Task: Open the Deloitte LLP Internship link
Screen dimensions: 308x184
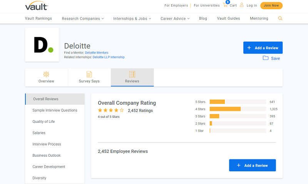Action: (109, 57)
